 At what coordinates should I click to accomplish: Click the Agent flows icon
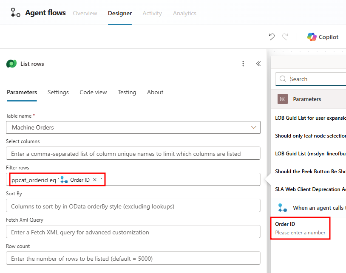coord(15,13)
